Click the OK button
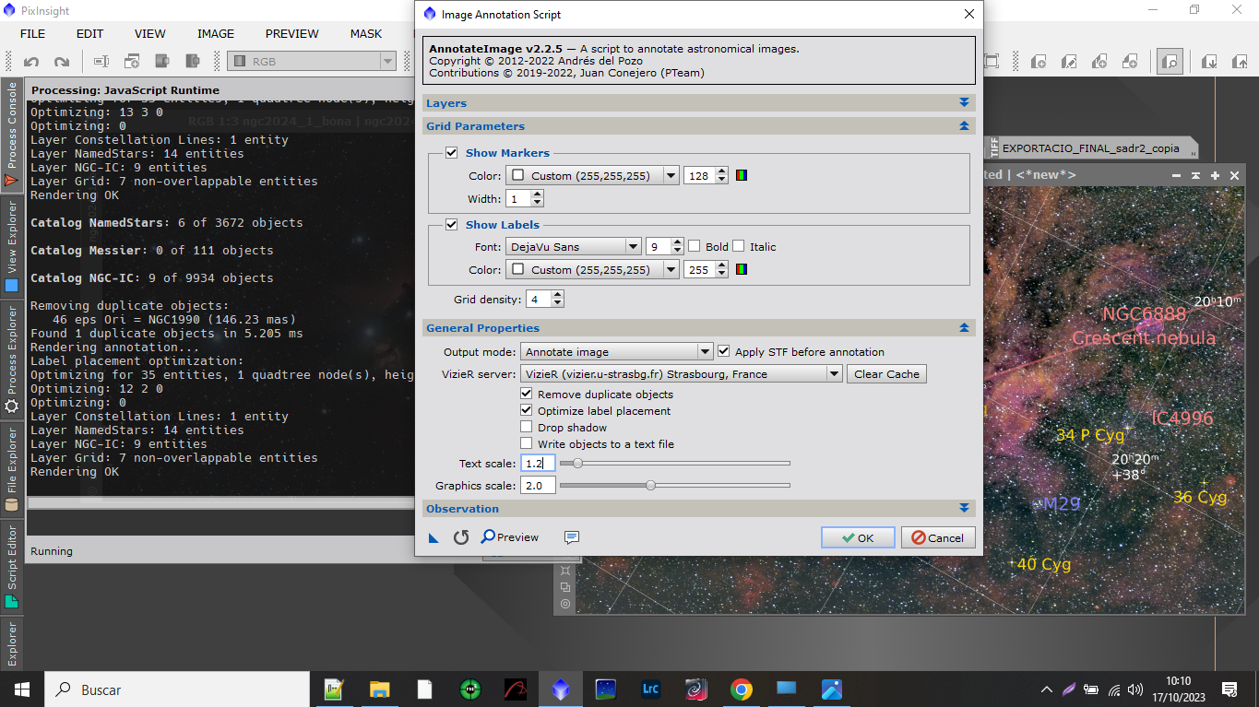1259x707 pixels. (x=858, y=538)
